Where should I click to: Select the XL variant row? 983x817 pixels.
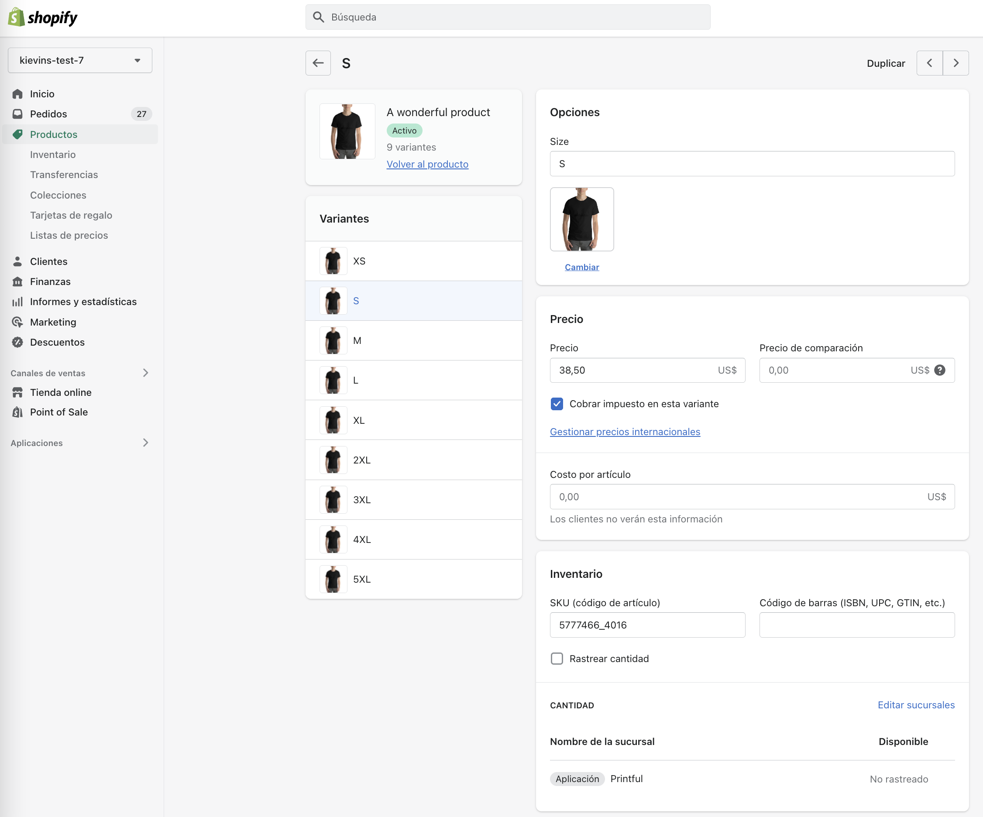[x=414, y=420]
